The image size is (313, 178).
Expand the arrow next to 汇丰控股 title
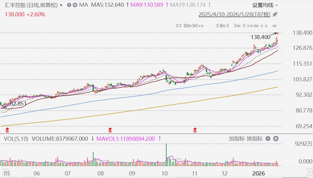click(x=62, y=5)
